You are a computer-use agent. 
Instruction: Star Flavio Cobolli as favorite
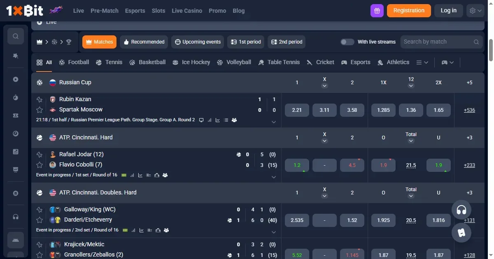[x=40, y=165]
